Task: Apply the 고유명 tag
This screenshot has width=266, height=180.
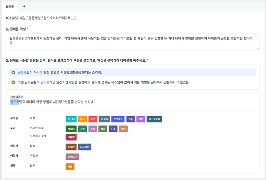Action: [71, 137]
